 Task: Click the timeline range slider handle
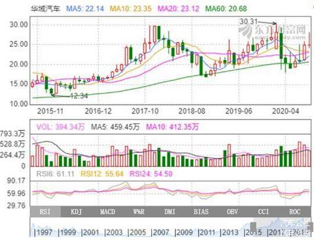[253, 227]
